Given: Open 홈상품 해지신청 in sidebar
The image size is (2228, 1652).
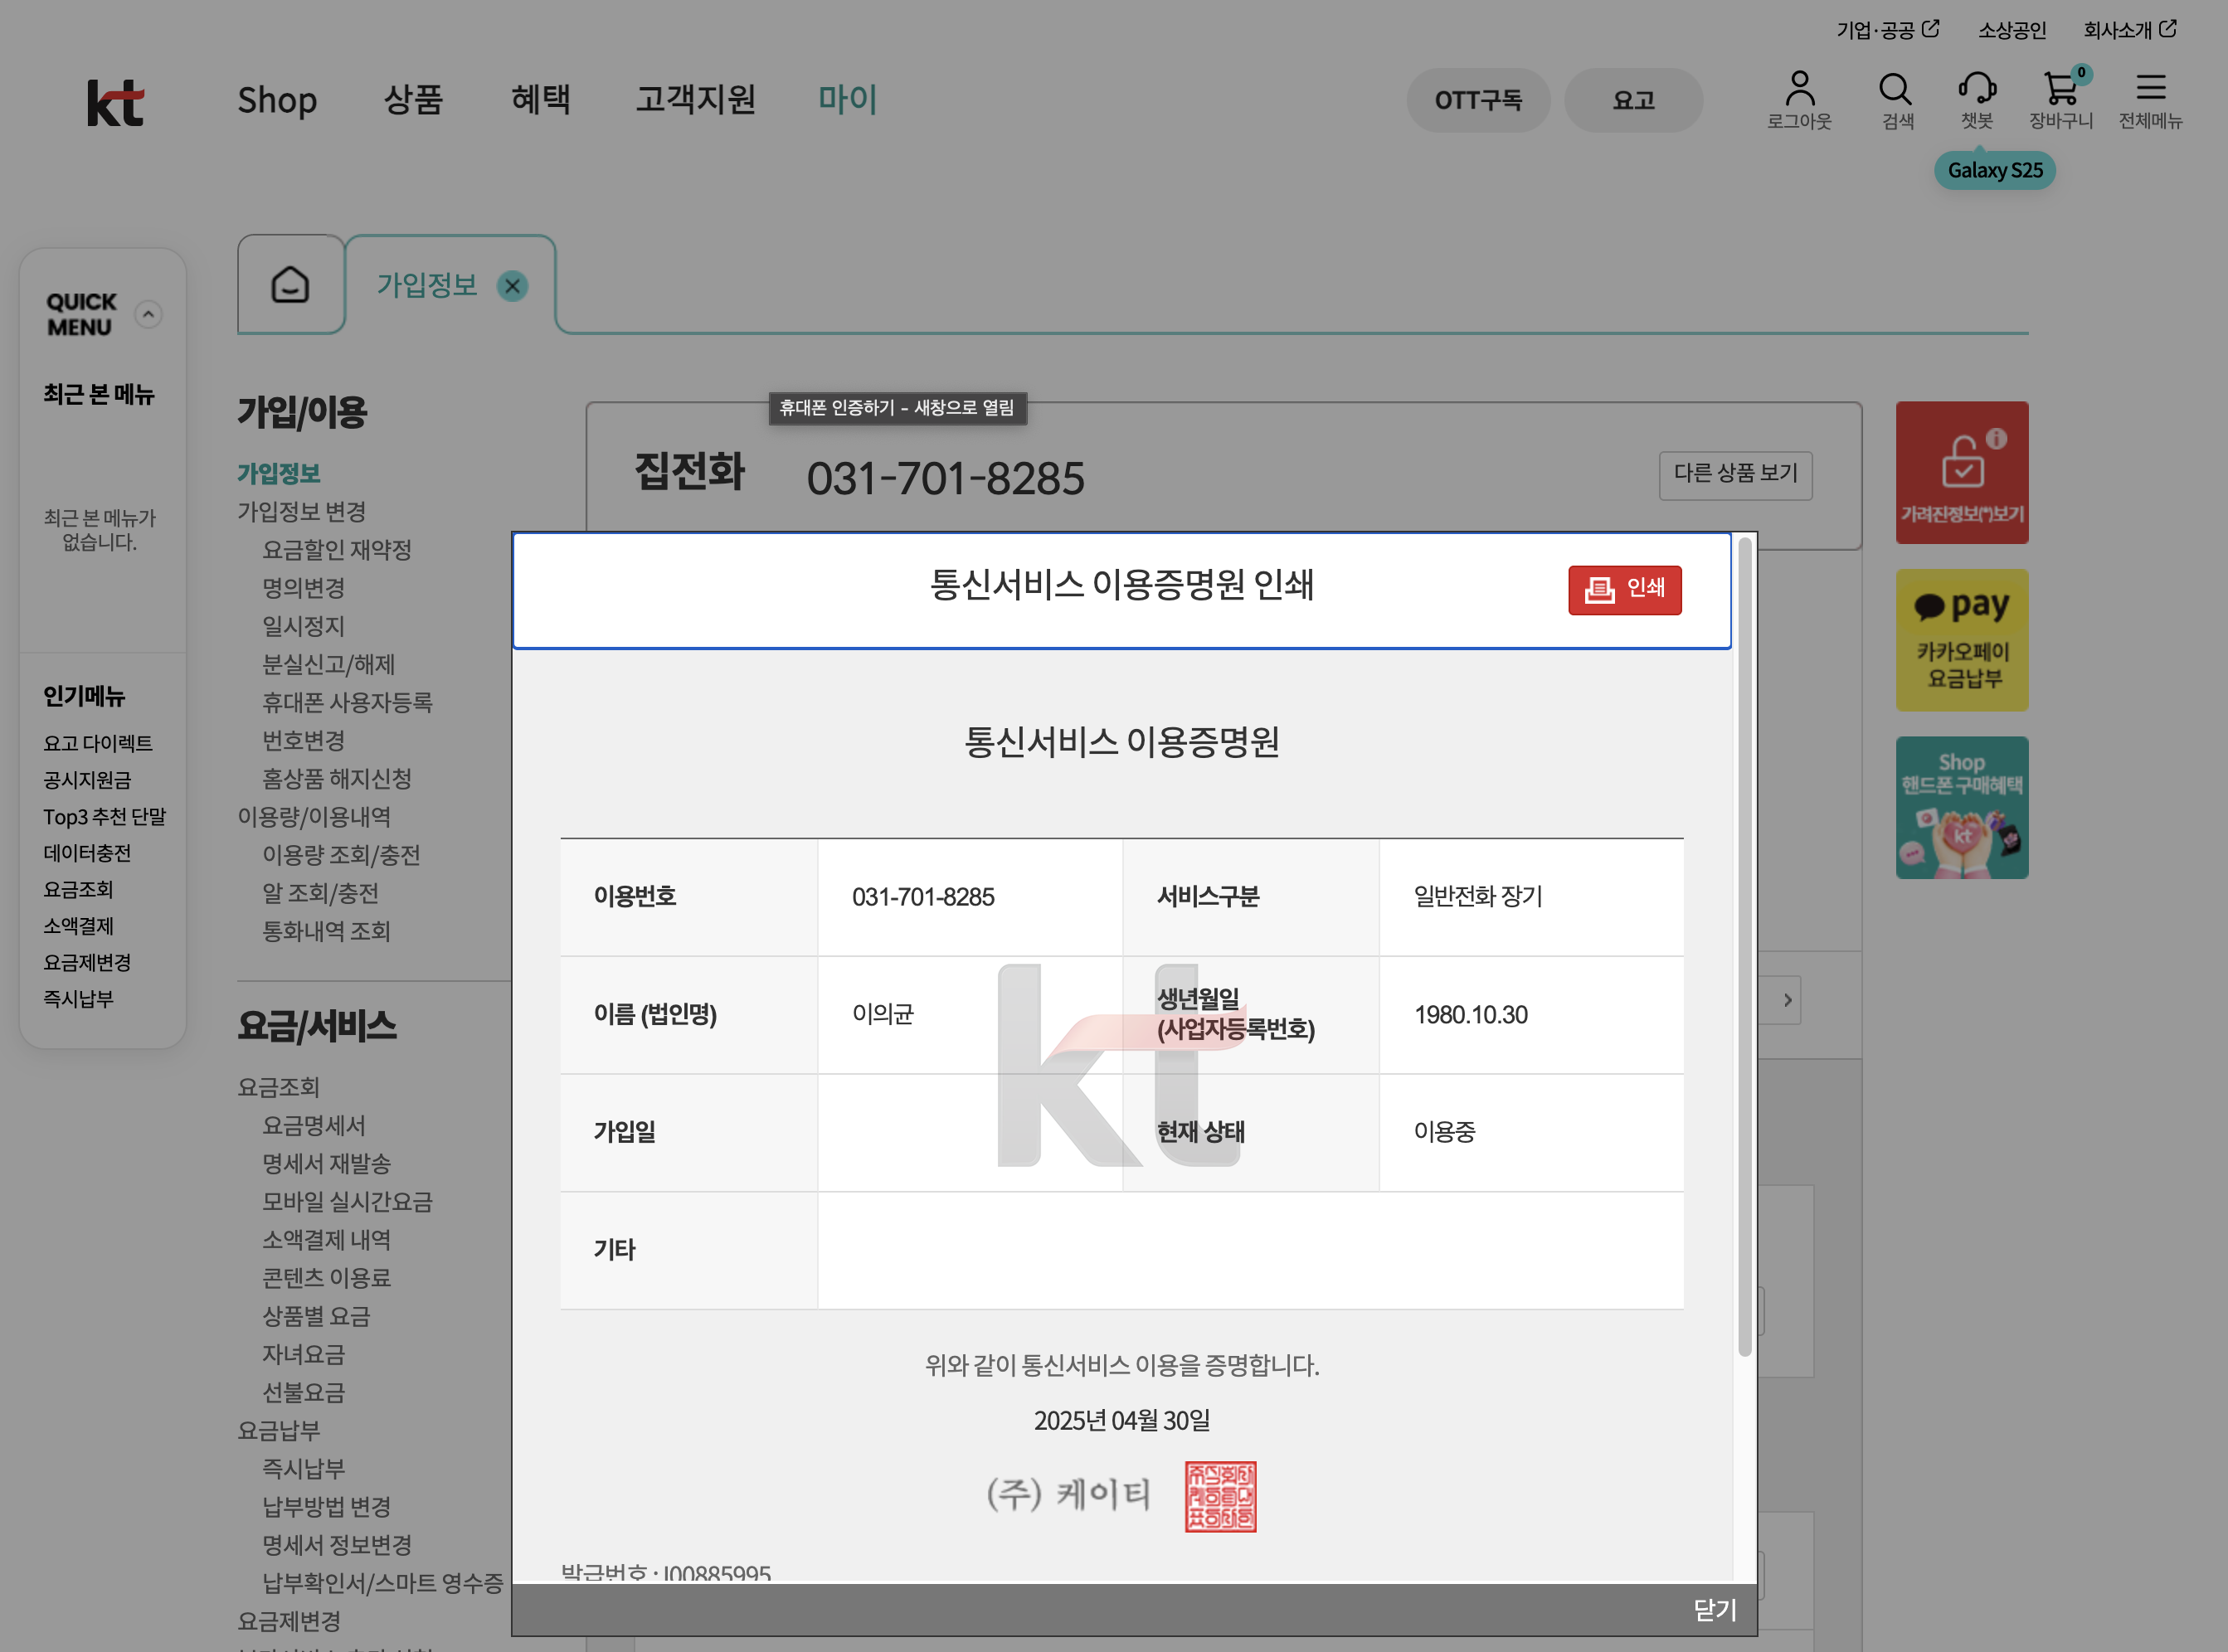Looking at the screenshot, I should 336,779.
